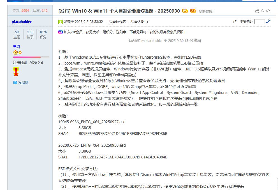
Task: Filter posts with 只看该作者
Action: [x=117, y=22]
